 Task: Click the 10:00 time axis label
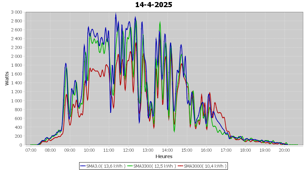[89, 150]
